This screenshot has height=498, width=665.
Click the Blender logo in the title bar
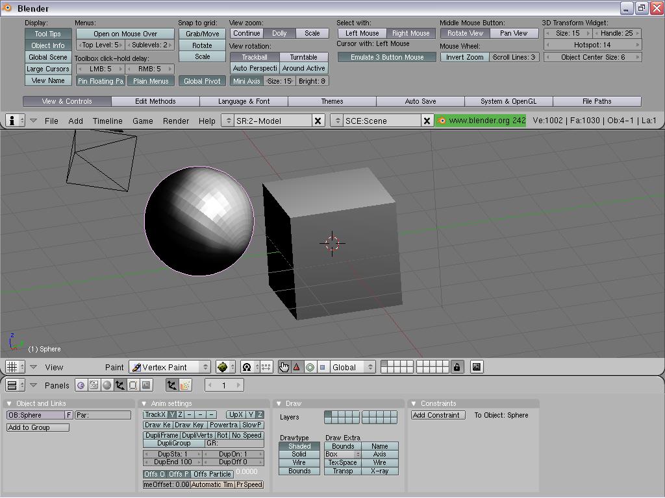click(x=7, y=8)
